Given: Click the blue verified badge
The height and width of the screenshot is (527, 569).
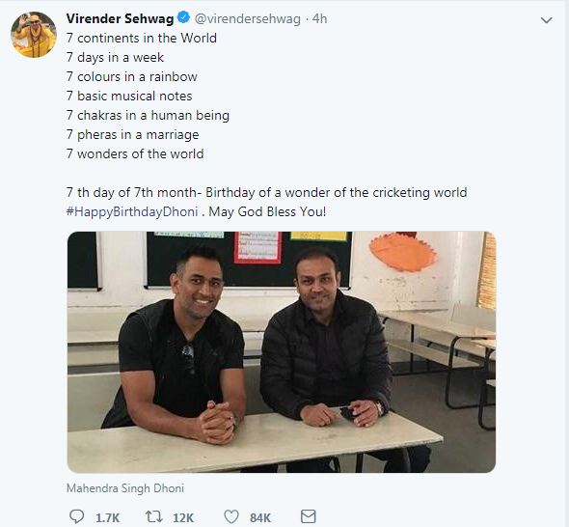Looking at the screenshot, I should point(183,17).
